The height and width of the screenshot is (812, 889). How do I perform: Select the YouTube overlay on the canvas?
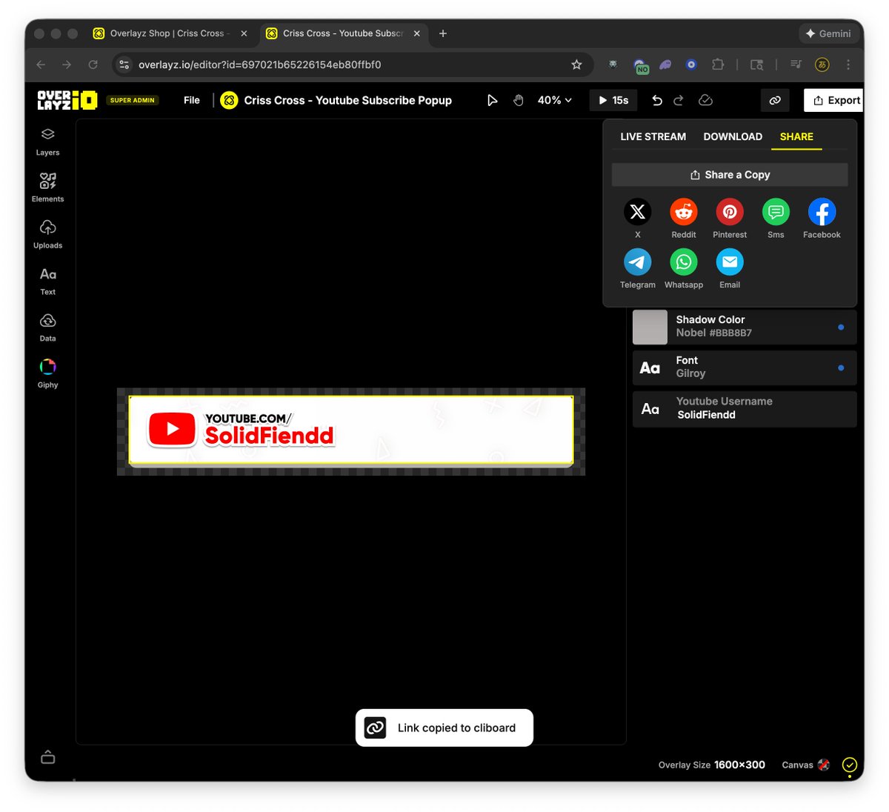tap(351, 430)
